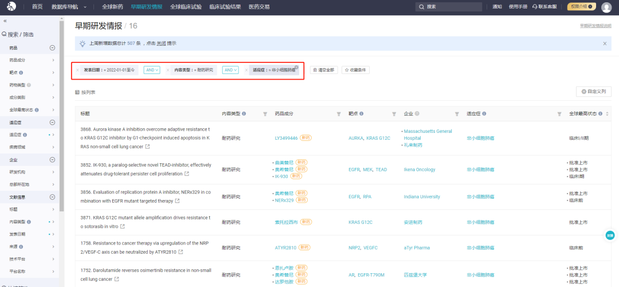The width and height of the screenshot is (619, 287).
Task: Remove the 发表日期 filter condition
Action: click(x=77, y=70)
